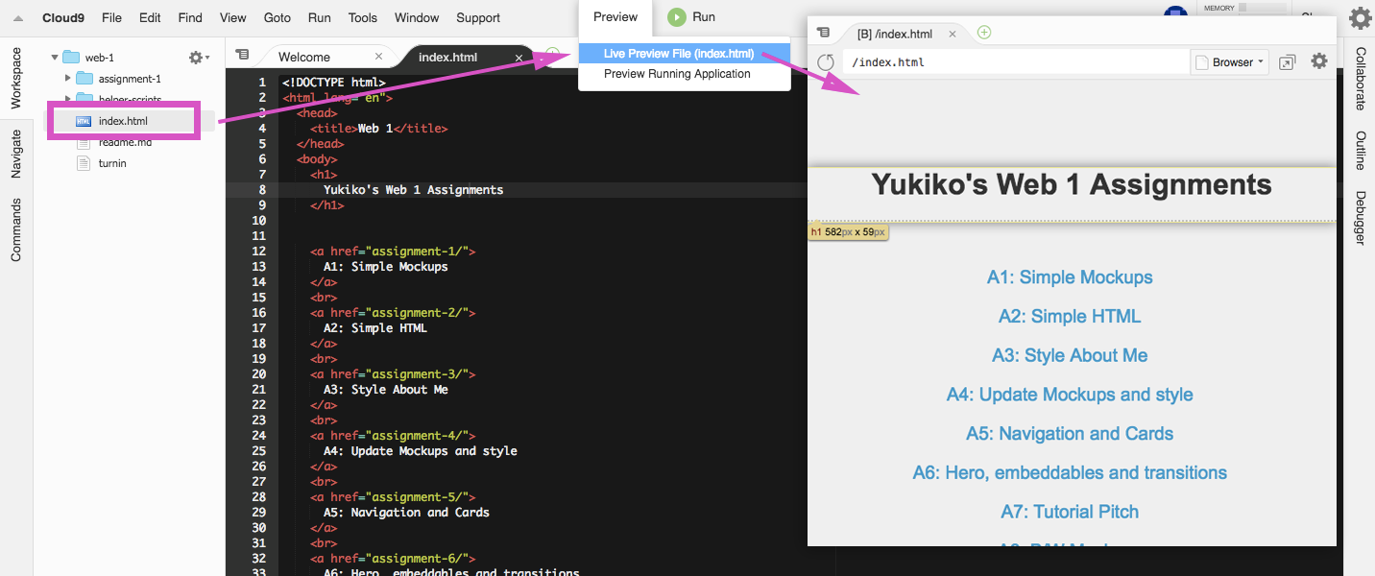Pop out preview into new window
This screenshot has height=576, width=1375.
coord(1287,62)
